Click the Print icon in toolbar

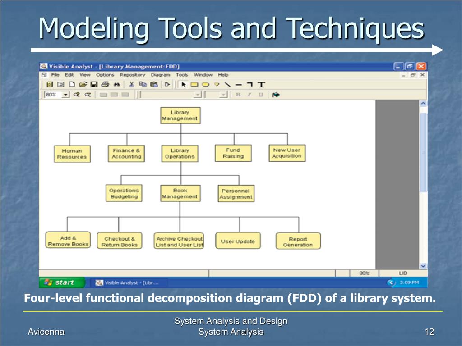pos(105,84)
